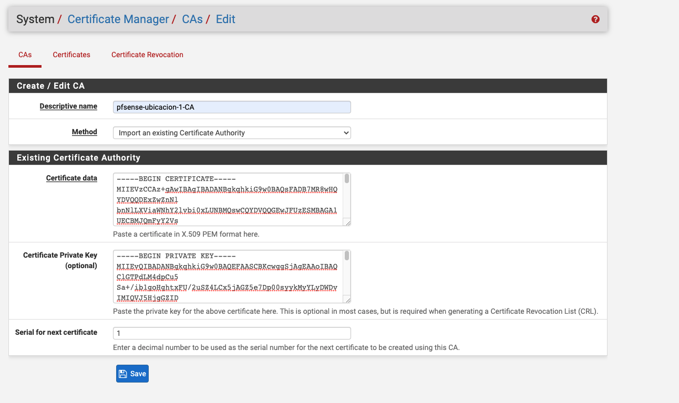Click the 'Paste the private key' help text
The image size is (679, 403).
(356, 311)
